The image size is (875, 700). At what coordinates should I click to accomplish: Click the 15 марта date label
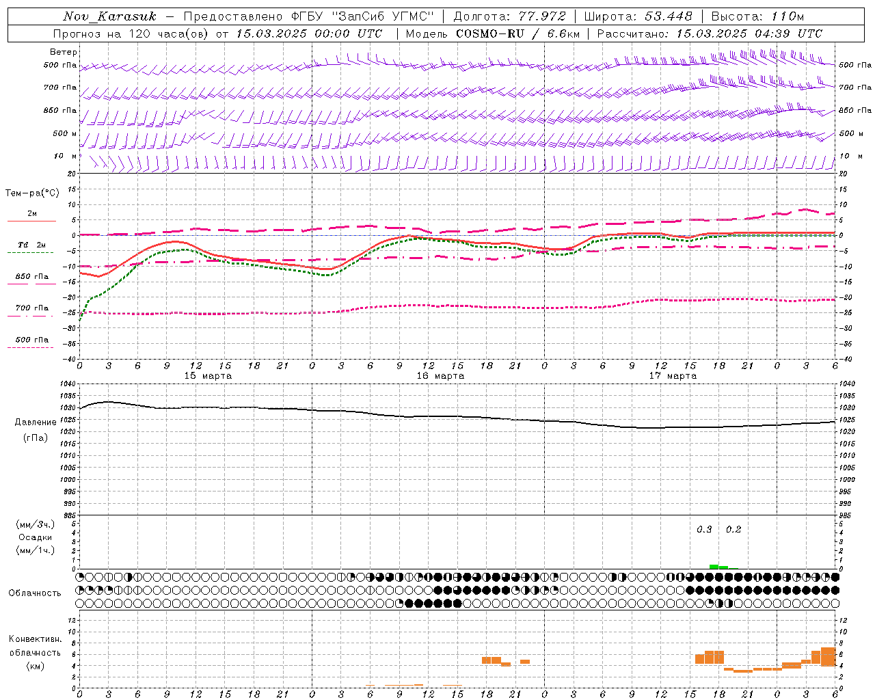point(208,376)
